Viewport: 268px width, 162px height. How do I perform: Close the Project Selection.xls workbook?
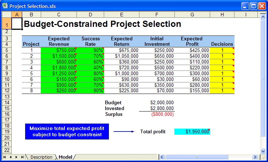click(x=262, y=6)
